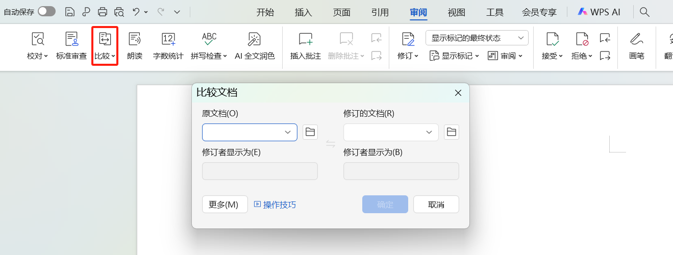673x255 pixels.
Task: Switch to the 插入 tab
Action: pyautogui.click(x=304, y=12)
